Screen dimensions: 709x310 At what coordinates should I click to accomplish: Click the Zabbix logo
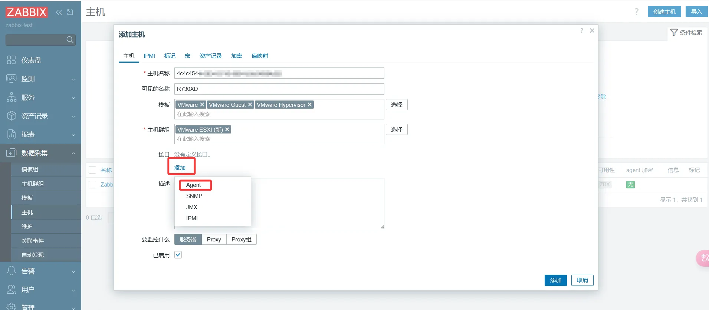tap(26, 12)
